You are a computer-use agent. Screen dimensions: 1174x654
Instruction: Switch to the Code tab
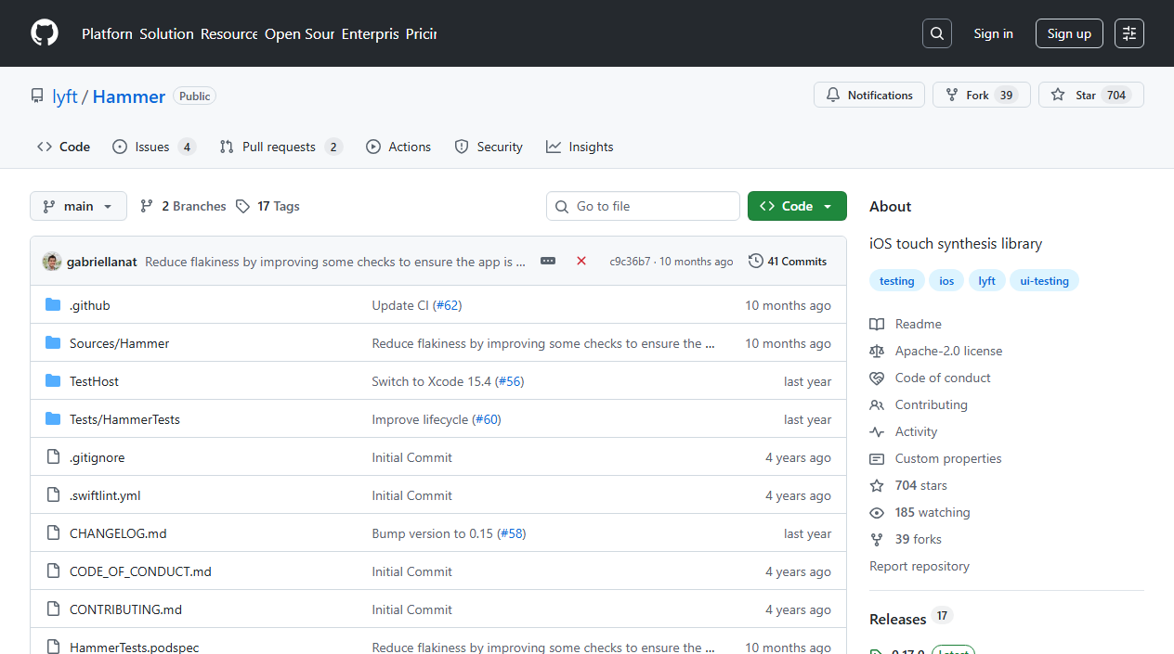63,147
